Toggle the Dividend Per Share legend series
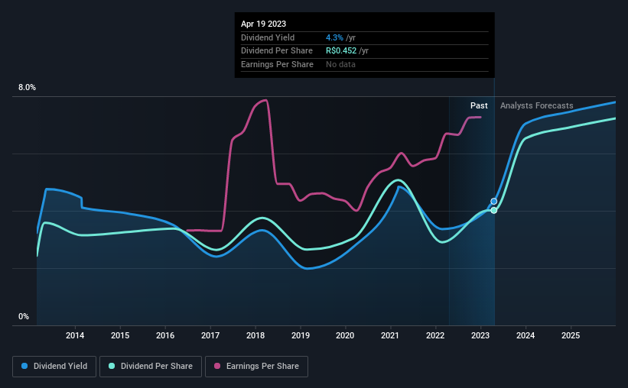The width and height of the screenshot is (628, 388). tap(151, 367)
